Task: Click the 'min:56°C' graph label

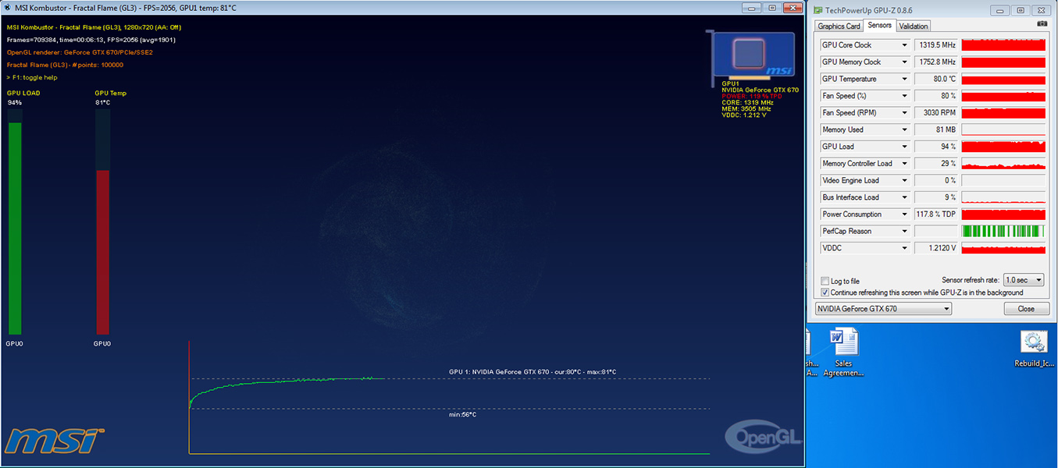Action: (x=462, y=415)
